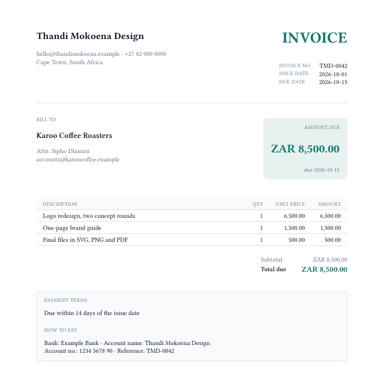
Task: Select ZAR 8,500.00 in amount due box
Action: click(x=305, y=149)
